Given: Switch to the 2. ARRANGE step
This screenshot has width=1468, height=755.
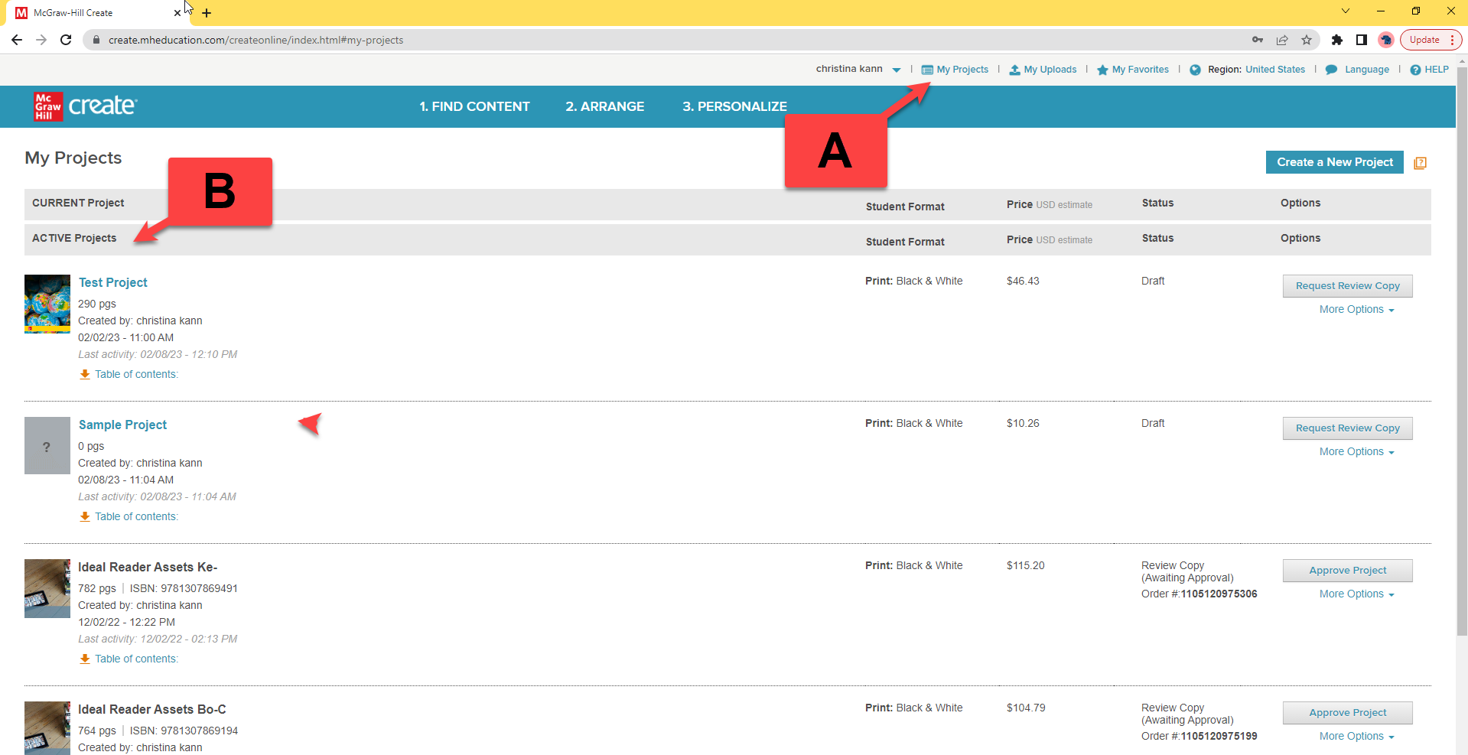Looking at the screenshot, I should click(x=604, y=106).
